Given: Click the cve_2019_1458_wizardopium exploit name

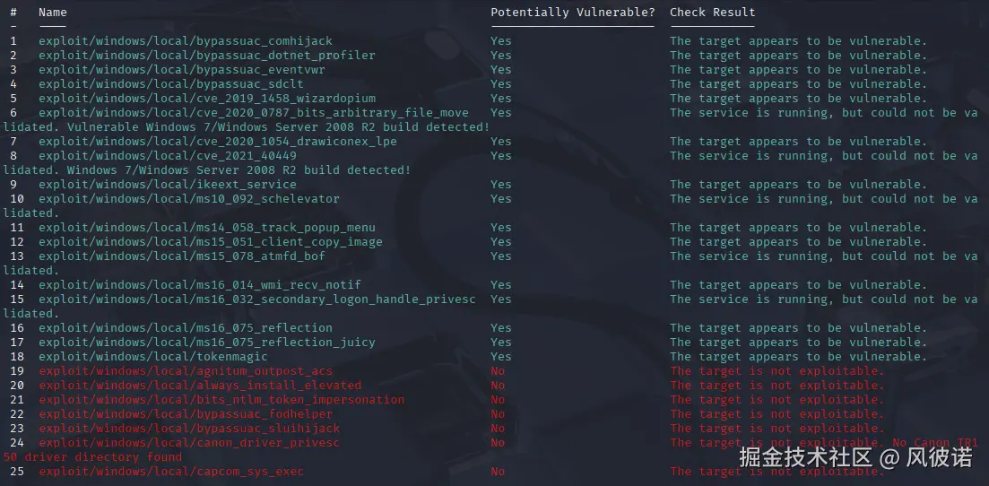Looking at the screenshot, I should coord(207,99).
